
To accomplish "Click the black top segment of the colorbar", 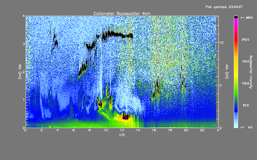I will coord(236,17).
